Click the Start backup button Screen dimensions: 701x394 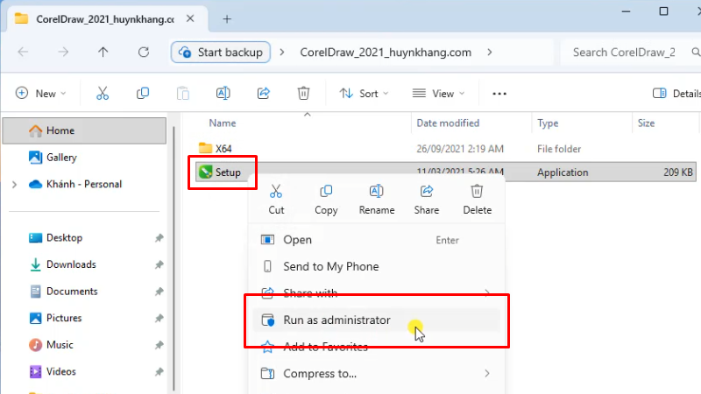(x=221, y=53)
